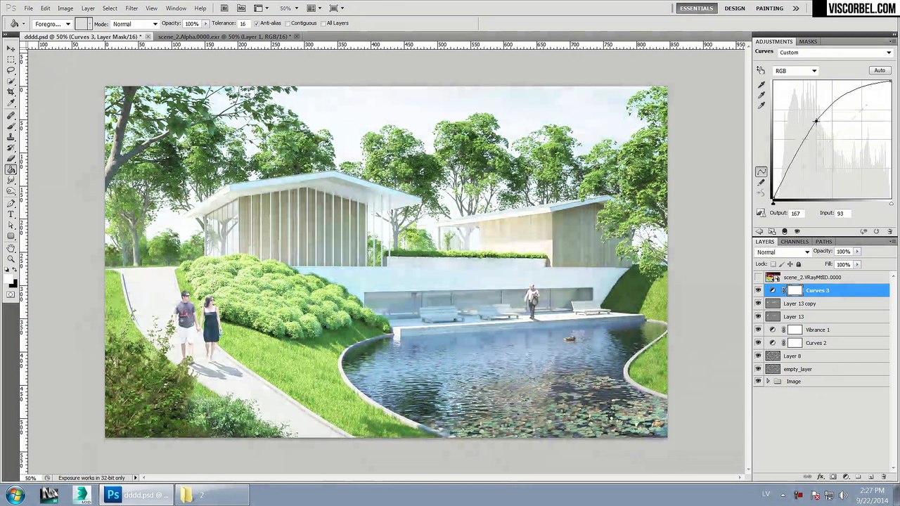Show the scene_2.VRayMtlID.0000 layer
The image size is (900, 506).
click(x=758, y=277)
